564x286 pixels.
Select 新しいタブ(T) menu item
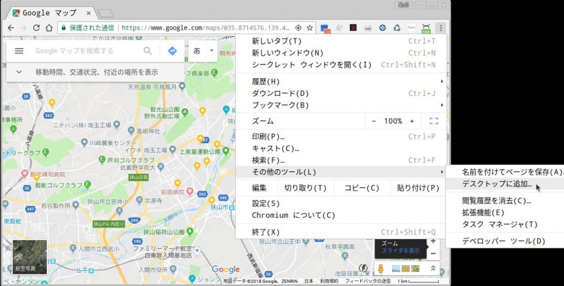click(341, 41)
